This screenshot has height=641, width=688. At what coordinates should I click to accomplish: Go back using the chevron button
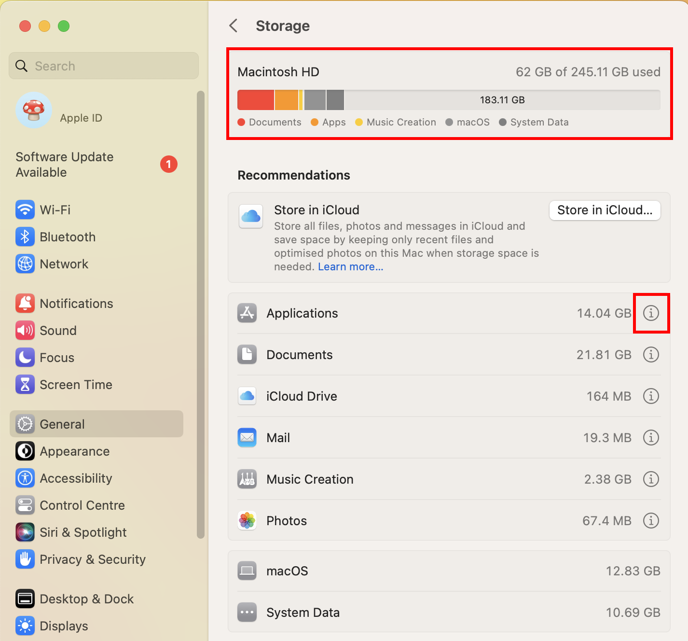(x=234, y=26)
